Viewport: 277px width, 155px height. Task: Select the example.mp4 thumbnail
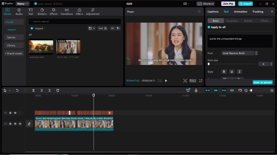pos(41,47)
